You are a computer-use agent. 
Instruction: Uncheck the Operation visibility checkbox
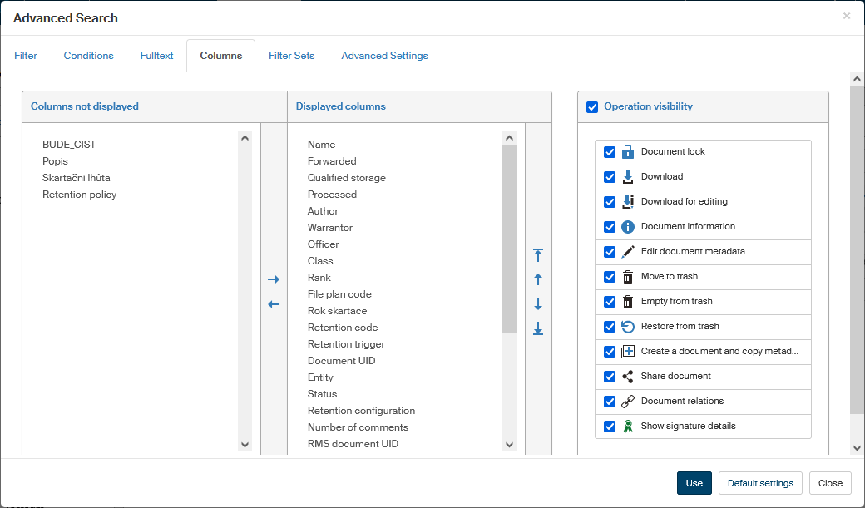[592, 106]
